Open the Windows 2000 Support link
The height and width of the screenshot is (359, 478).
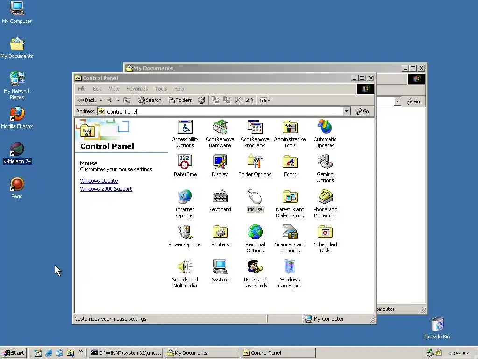click(106, 189)
